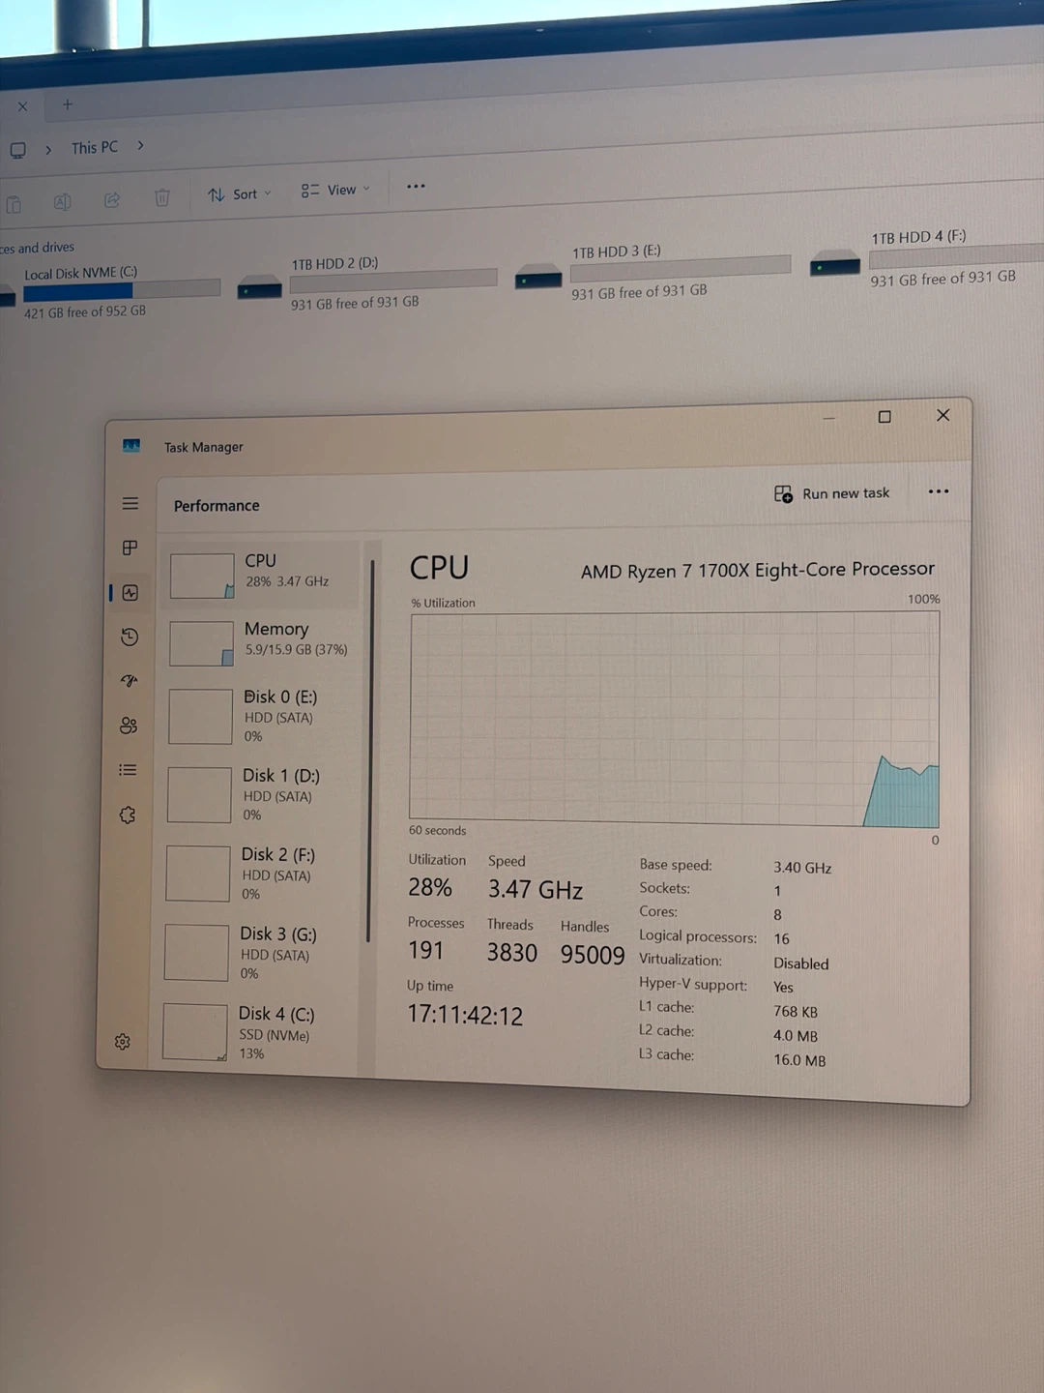The image size is (1044, 1393).
Task: Open Task Manager Settings gear icon
Action: coord(123,1042)
